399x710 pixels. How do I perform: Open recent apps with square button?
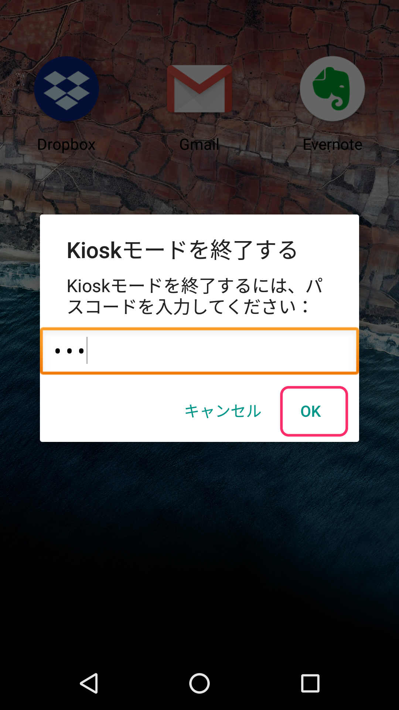pyautogui.click(x=310, y=683)
